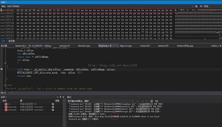
Task: Clear all output with the toolbar icon
Action: pyautogui.click(x=152, y=101)
